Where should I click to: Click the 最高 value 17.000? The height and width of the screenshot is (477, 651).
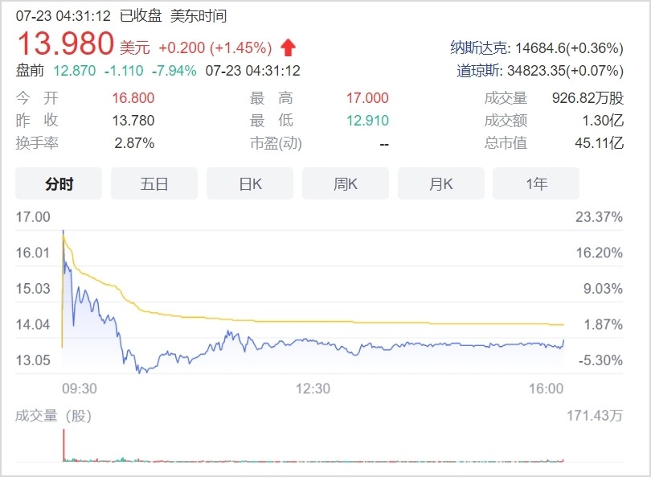click(366, 98)
